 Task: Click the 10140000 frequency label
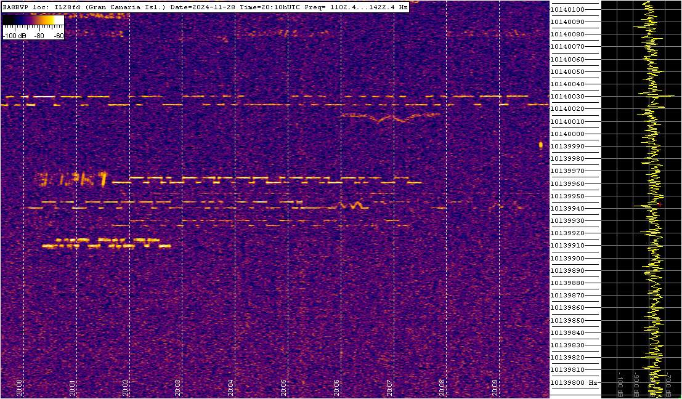pos(567,134)
